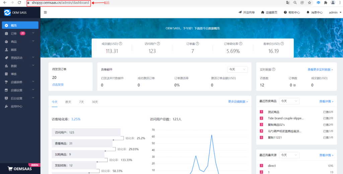Click the help icon beside 实时数据
This screenshot has height=174, width=343.
(274, 69)
